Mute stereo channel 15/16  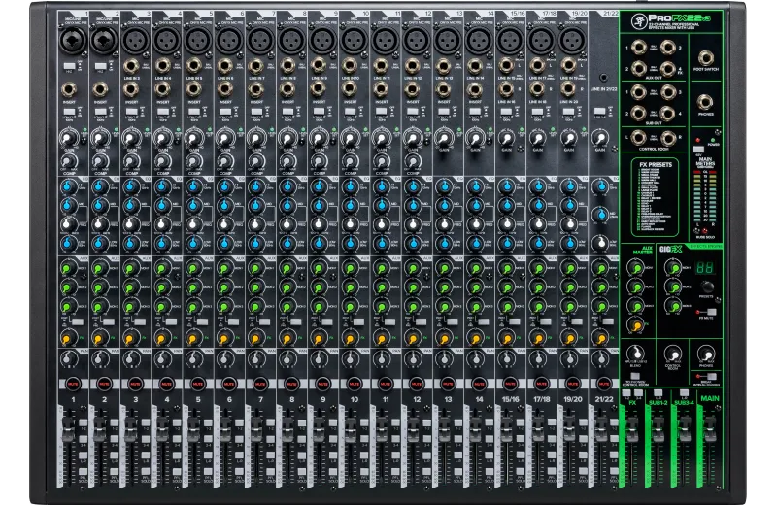click(x=510, y=384)
